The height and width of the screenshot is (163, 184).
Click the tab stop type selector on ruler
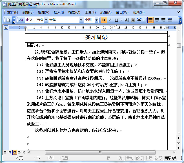coord(6,28)
